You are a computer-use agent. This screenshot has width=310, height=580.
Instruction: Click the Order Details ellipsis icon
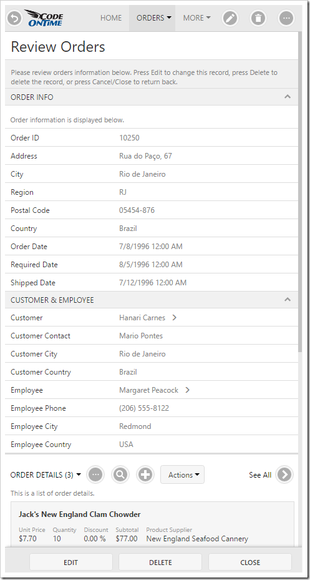click(x=95, y=474)
